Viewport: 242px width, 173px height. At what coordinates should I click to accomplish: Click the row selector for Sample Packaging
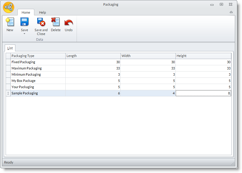point(8,93)
